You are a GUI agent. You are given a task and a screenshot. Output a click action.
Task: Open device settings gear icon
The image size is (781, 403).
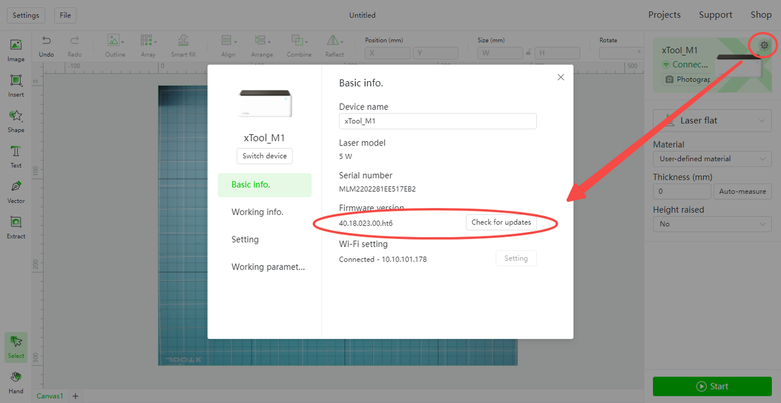[764, 45]
